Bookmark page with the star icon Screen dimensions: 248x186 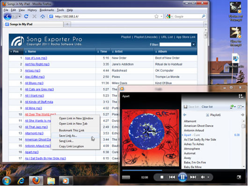[156, 16]
